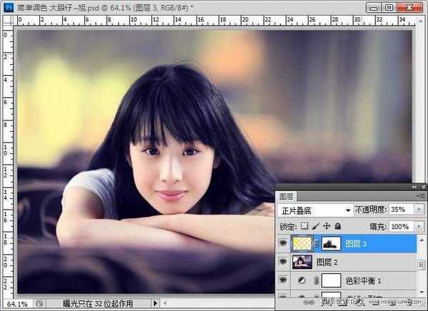
Task: Click the lock position move icon
Action: (326, 227)
